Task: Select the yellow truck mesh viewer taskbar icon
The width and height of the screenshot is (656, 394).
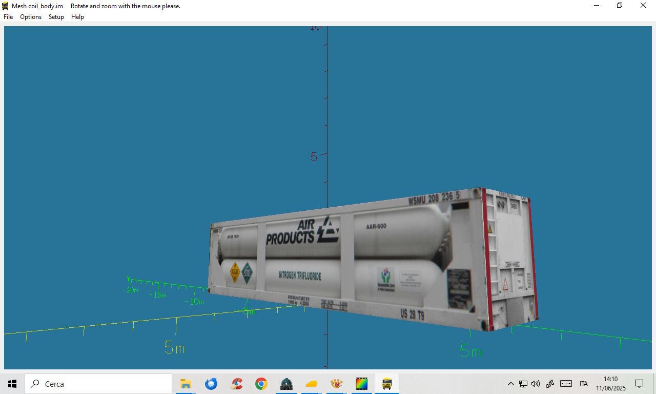Action: pyautogui.click(x=387, y=384)
